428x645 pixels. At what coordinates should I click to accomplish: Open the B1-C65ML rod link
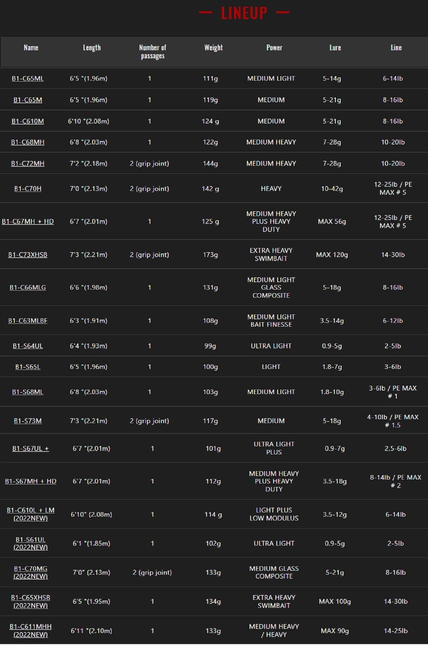point(28,79)
